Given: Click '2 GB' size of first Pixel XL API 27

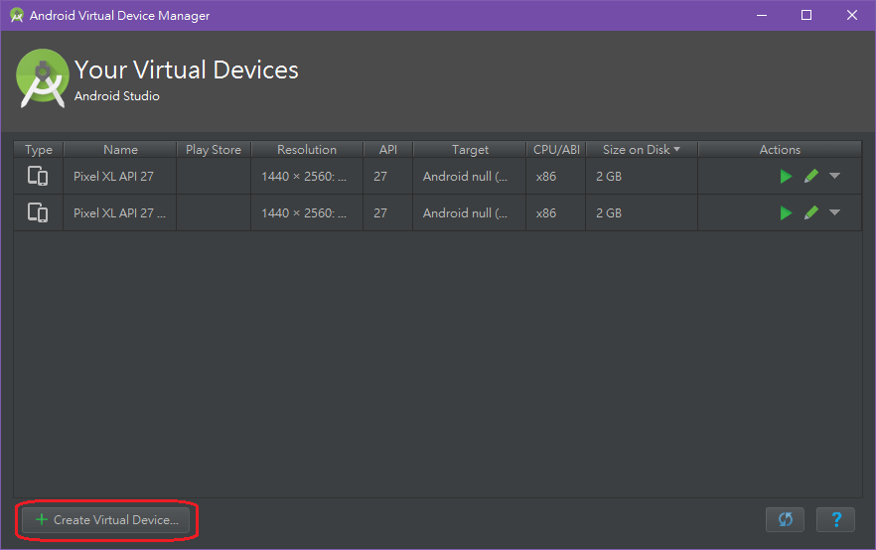Looking at the screenshot, I should [642, 177].
